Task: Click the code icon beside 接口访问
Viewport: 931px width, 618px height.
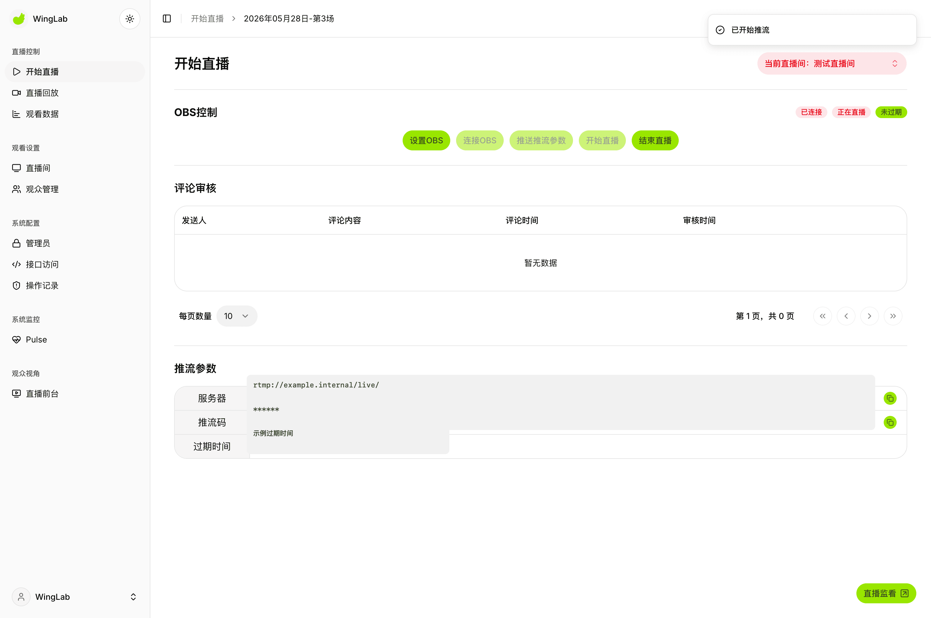Action: (x=16, y=264)
